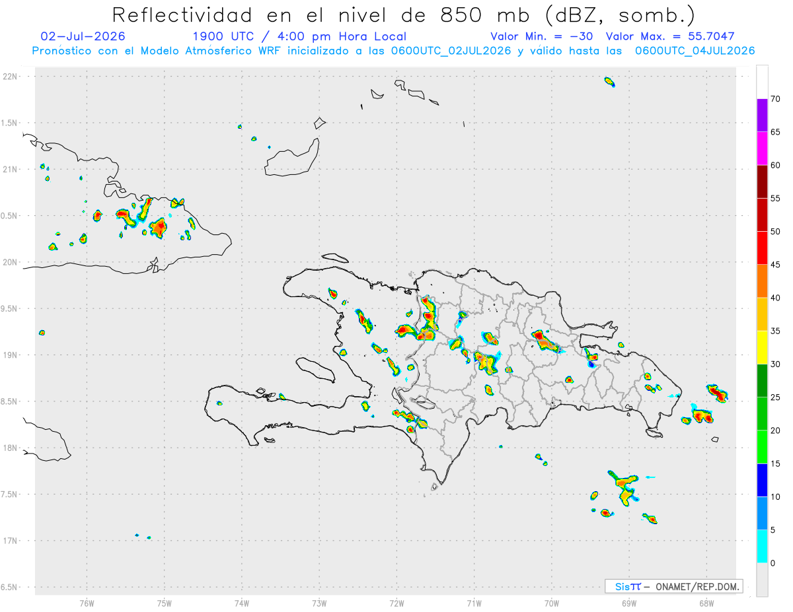The image size is (793, 612).
Task: Click the '73W' longitude axis label
Action: [319, 603]
